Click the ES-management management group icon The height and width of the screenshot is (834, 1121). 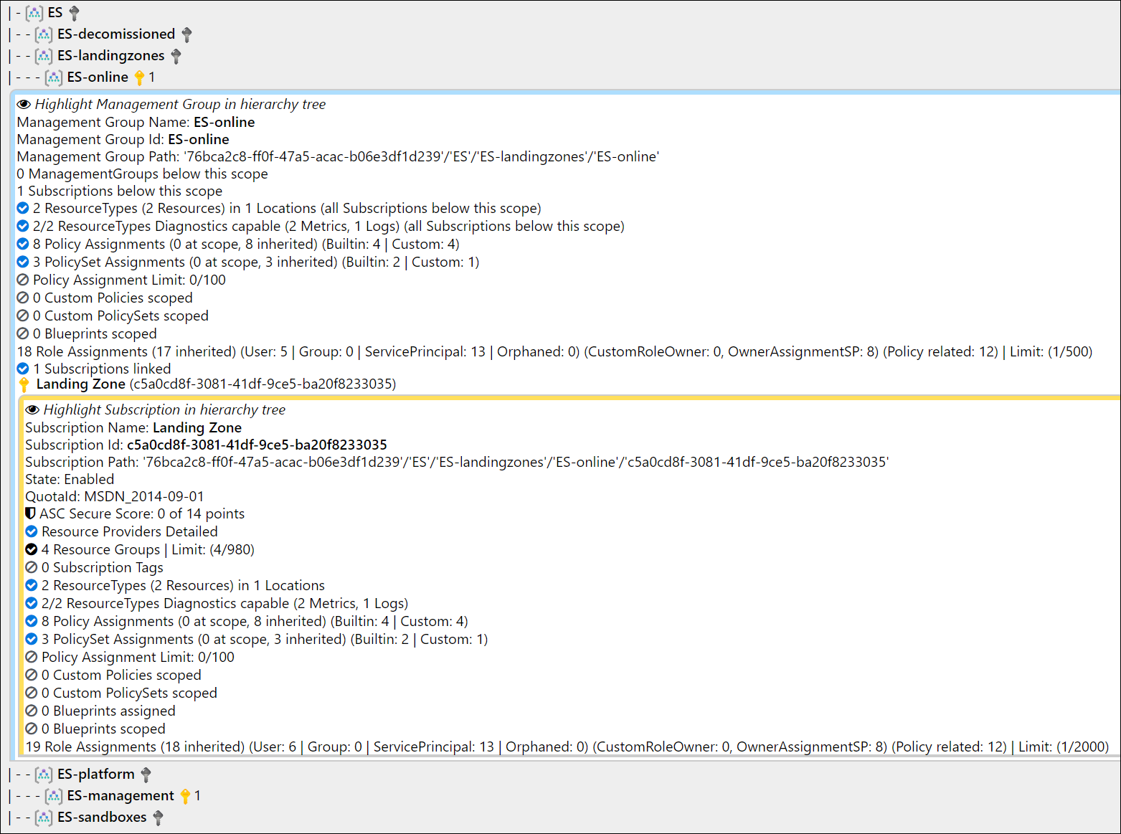(54, 796)
